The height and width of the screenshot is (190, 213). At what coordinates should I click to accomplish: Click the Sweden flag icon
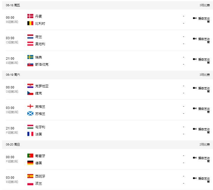tap(30, 57)
